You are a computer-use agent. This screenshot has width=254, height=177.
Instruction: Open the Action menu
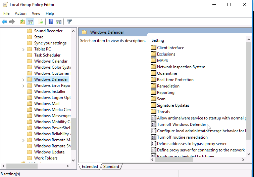click(x=20, y=13)
